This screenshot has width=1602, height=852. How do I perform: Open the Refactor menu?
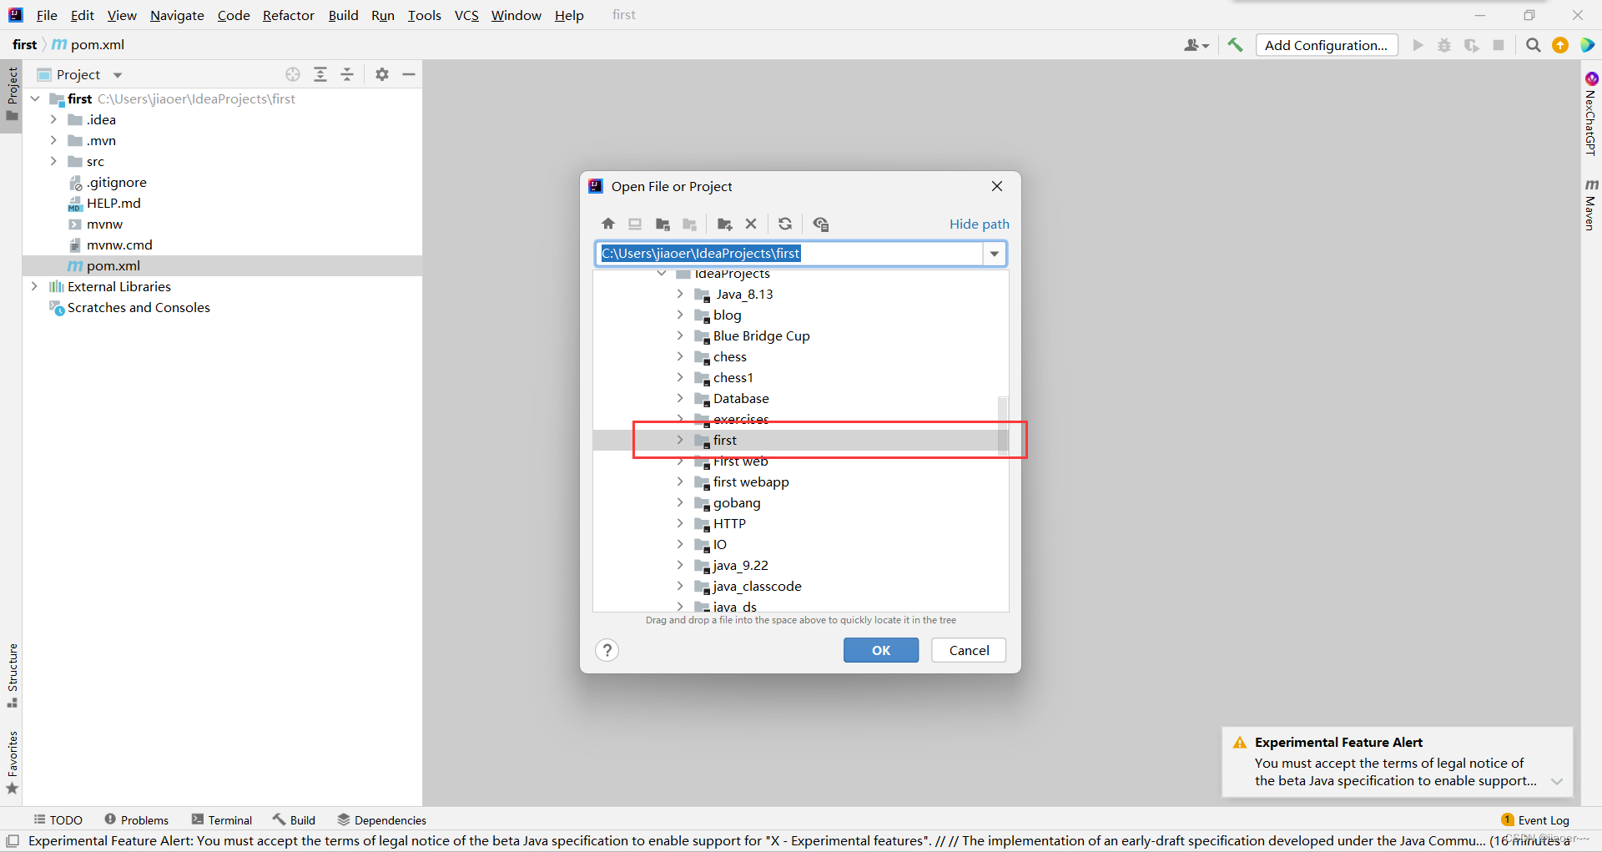(x=289, y=15)
